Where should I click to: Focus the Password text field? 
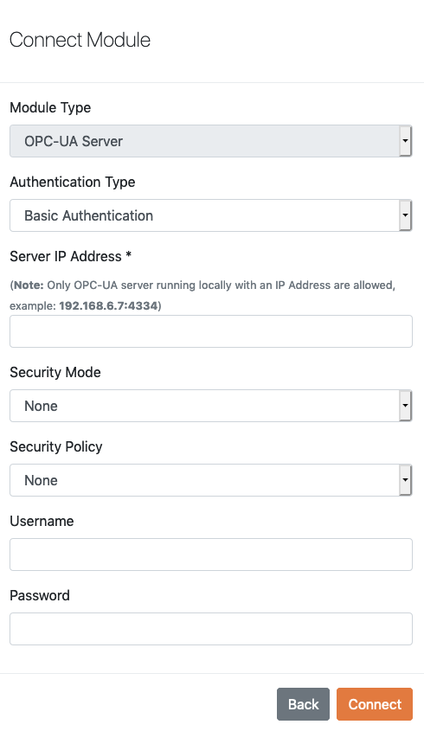pyautogui.click(x=211, y=629)
